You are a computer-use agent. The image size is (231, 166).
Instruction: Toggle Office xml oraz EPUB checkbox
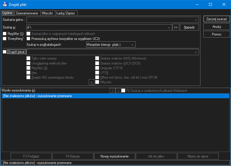(97, 77)
